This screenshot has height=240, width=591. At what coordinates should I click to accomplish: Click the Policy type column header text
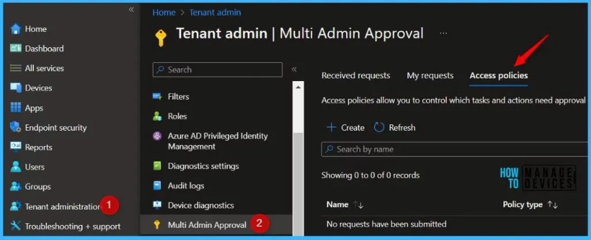[523, 205]
